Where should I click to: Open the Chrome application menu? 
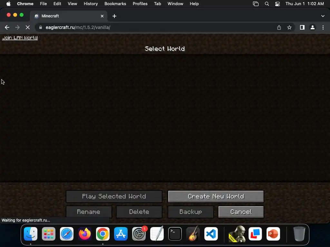[25, 4]
